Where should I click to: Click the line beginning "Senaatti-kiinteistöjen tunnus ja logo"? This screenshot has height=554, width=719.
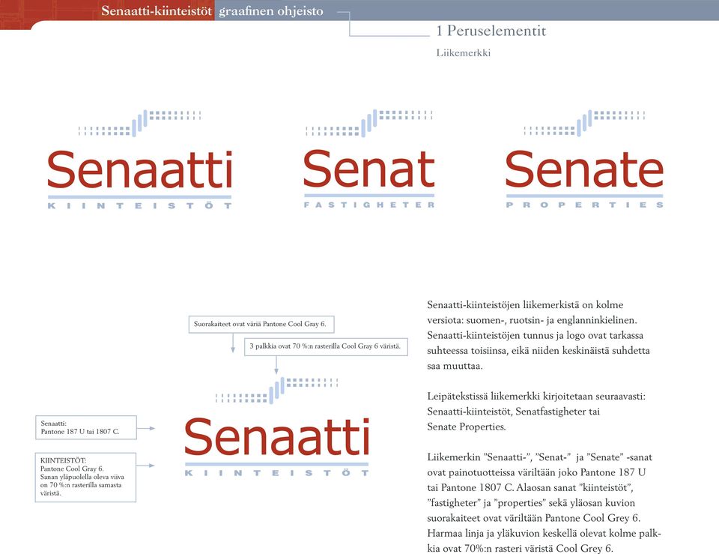point(535,336)
